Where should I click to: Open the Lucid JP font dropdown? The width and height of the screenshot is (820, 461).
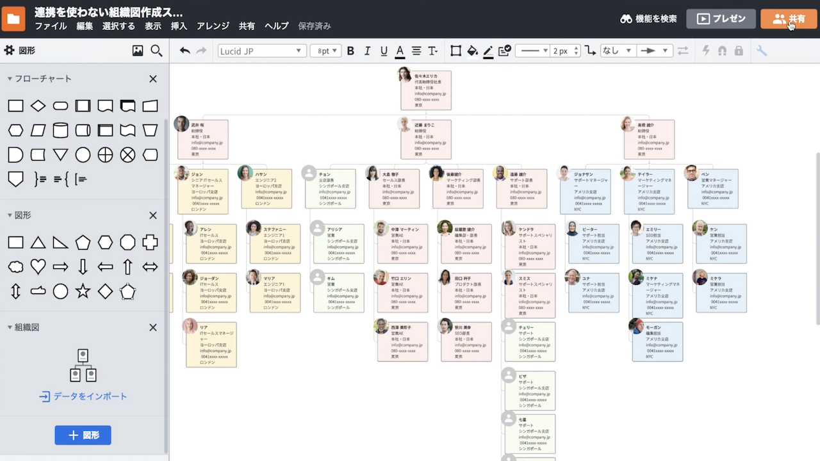[261, 51]
